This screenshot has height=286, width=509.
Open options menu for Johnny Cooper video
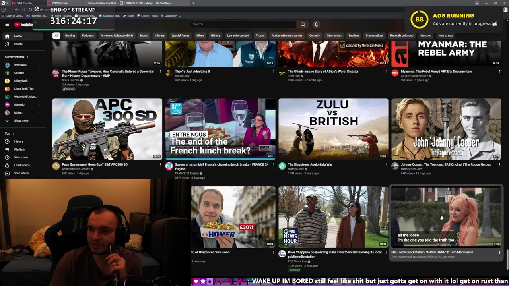pos(499,165)
